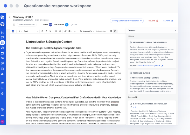Open the stacked list sidebar icon
This screenshot has width=190, height=135.
tap(2, 83)
